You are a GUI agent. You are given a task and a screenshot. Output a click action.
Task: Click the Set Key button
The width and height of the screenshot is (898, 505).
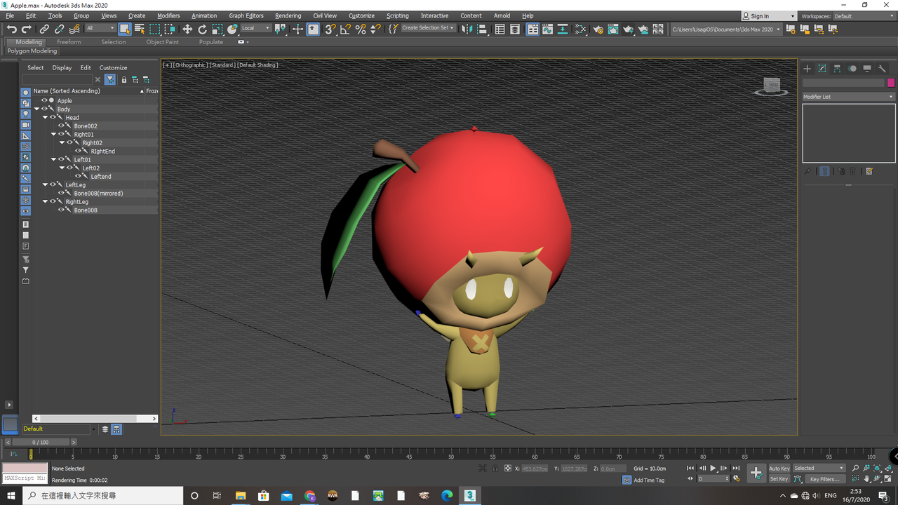tap(779, 479)
